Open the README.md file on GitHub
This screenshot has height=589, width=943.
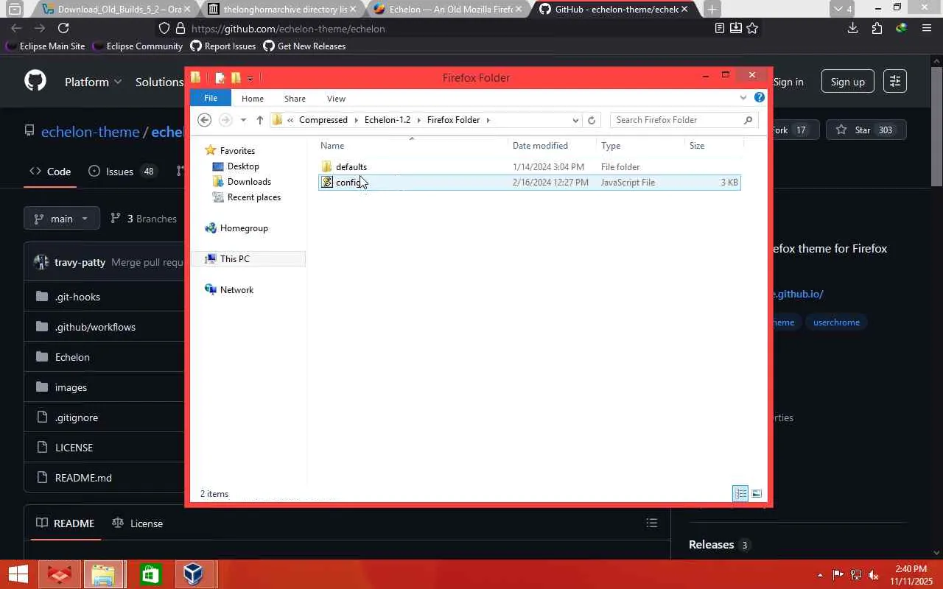click(x=83, y=478)
